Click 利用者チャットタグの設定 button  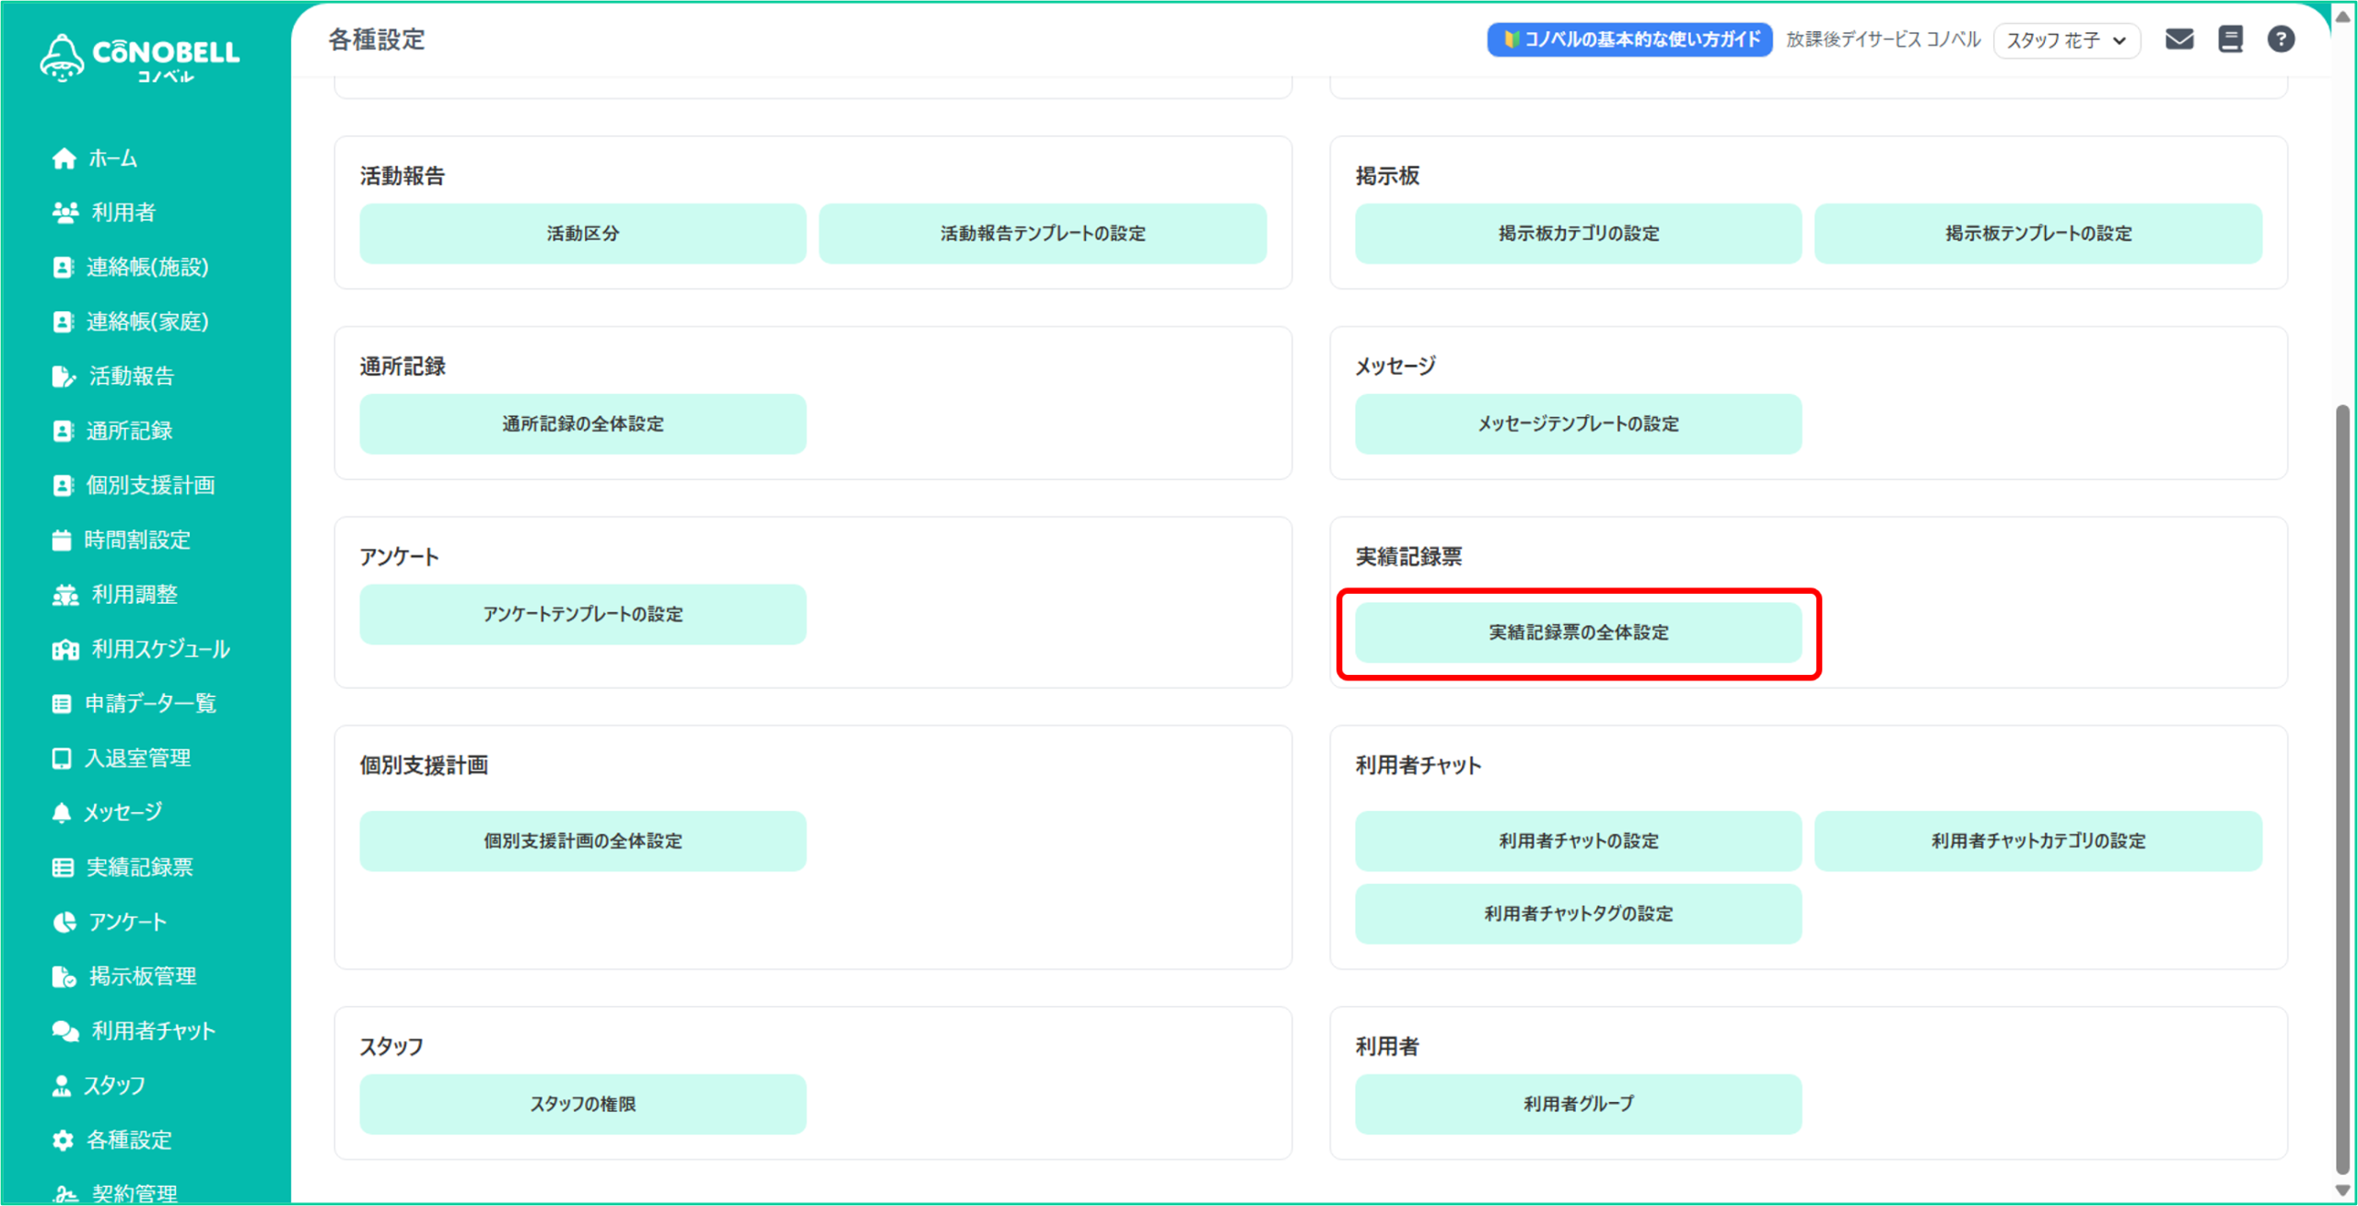coord(1578,913)
